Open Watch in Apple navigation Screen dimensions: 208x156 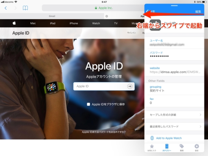pos(96,23)
